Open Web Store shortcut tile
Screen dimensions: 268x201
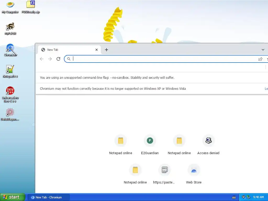click(x=194, y=174)
